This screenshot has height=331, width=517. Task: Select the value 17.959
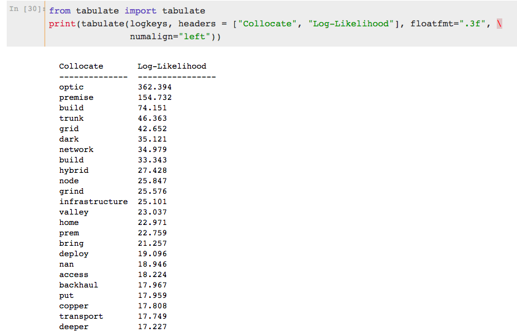152,295
